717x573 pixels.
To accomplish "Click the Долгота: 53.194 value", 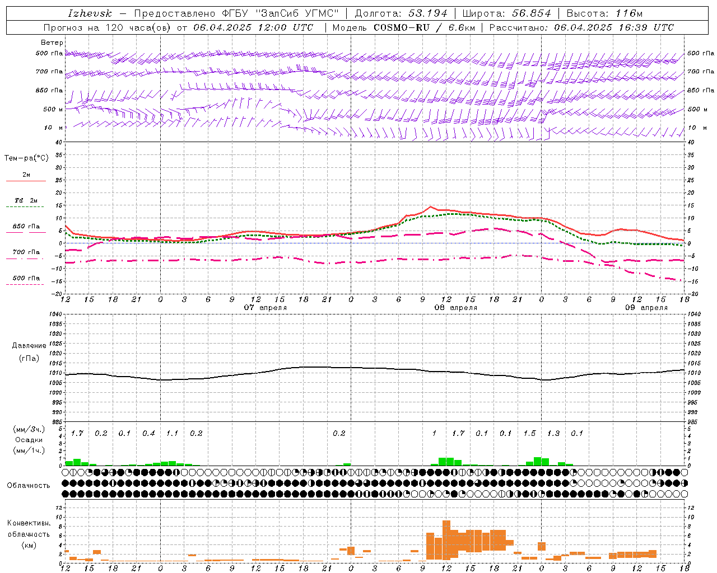I will (x=401, y=13).
